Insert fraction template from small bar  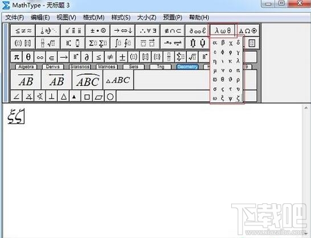point(169,57)
